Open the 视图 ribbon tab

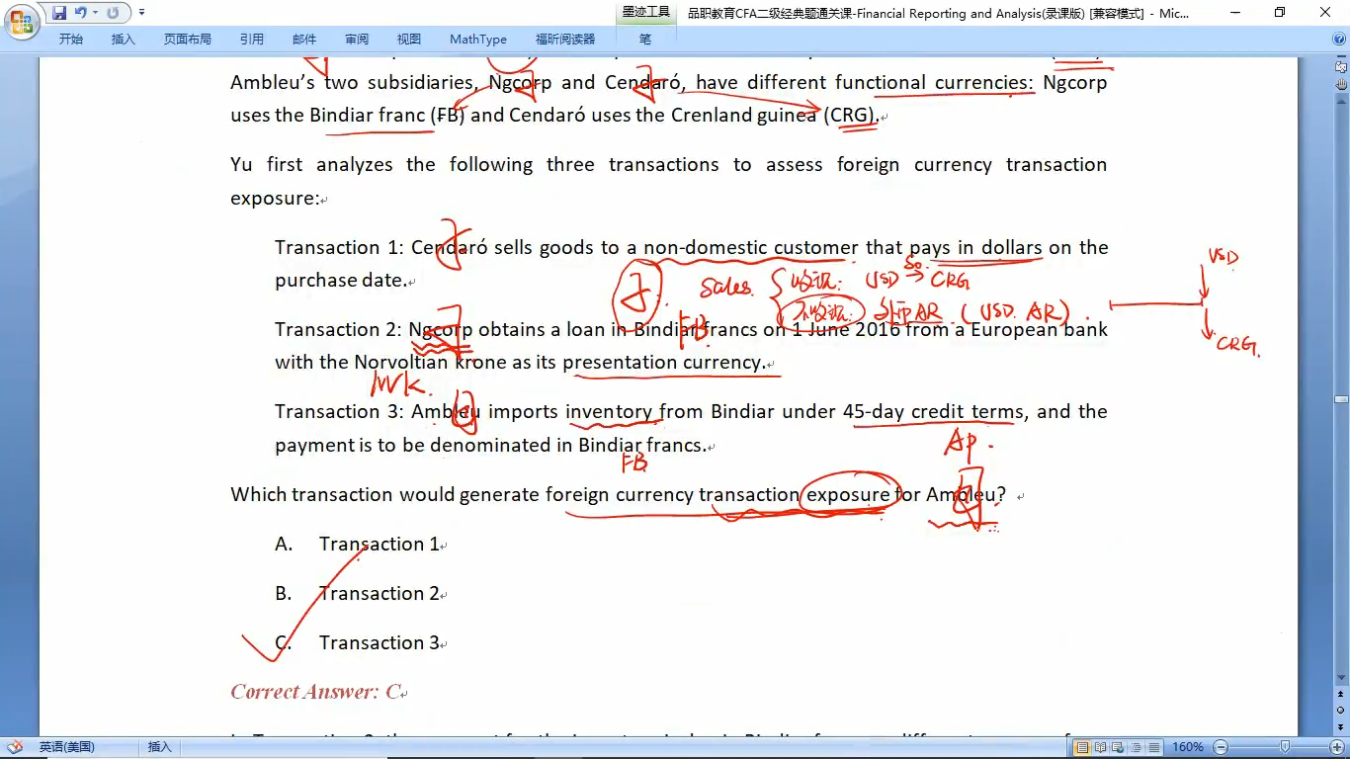click(x=409, y=40)
